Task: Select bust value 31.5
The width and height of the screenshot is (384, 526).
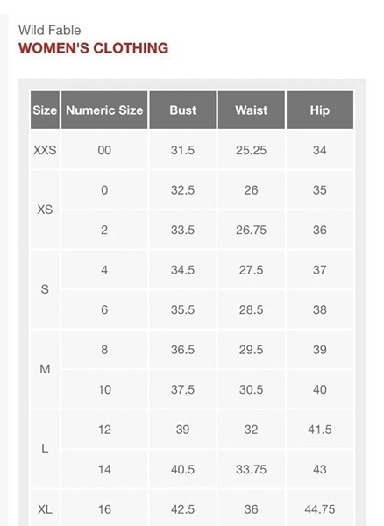Action: 182,150
